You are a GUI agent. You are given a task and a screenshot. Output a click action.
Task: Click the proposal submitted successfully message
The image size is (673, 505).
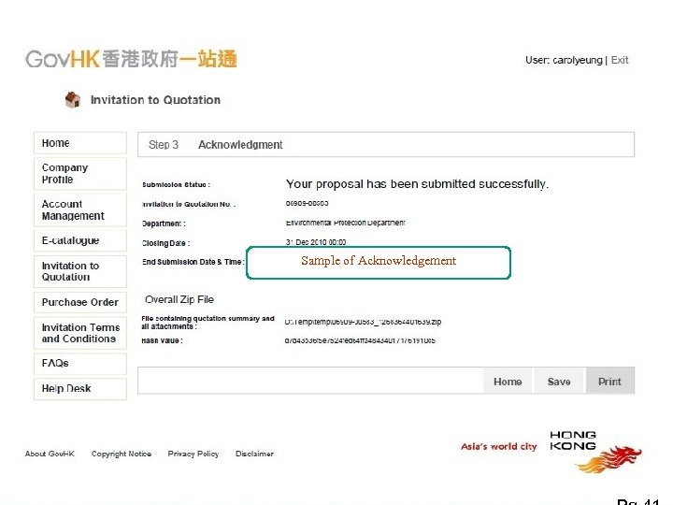click(417, 184)
